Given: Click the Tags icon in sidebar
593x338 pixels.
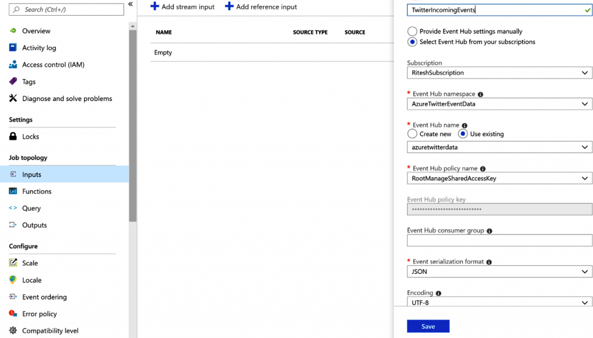Looking at the screenshot, I should coord(13,81).
